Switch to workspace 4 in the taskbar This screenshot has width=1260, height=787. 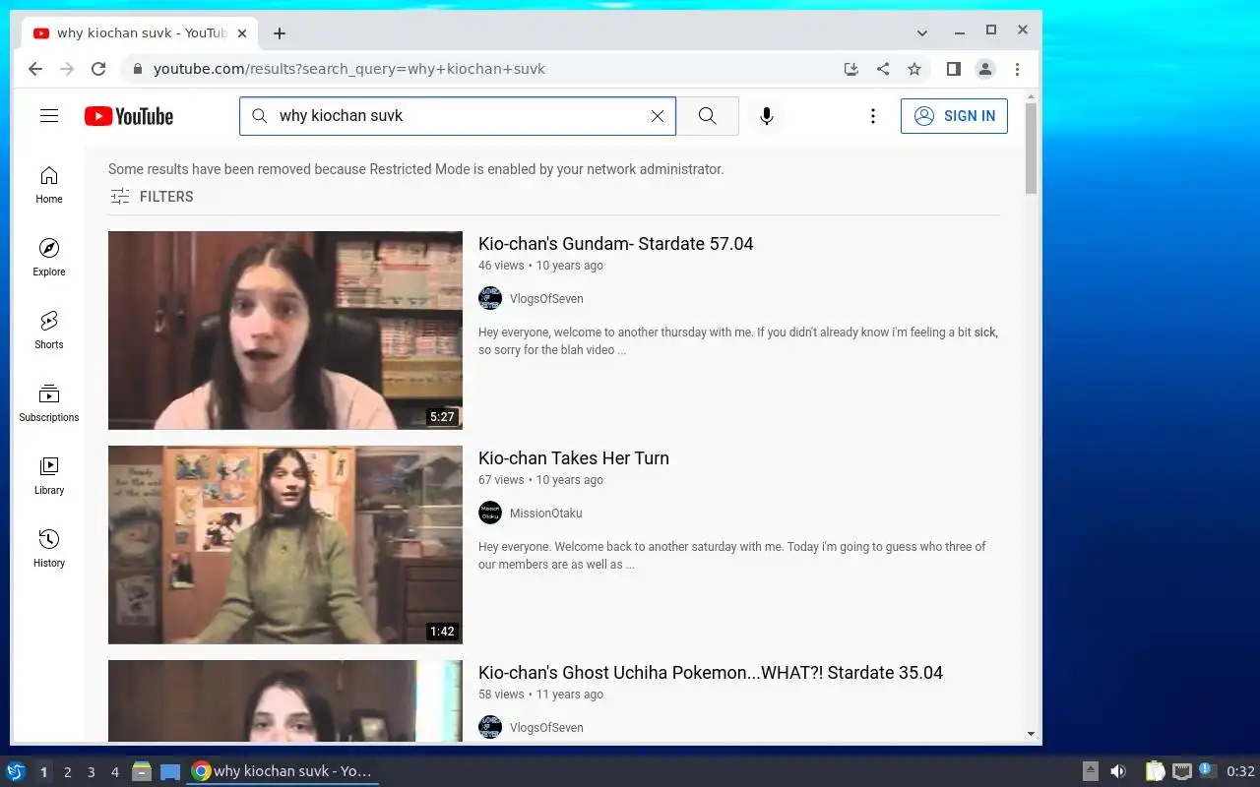coord(115,772)
